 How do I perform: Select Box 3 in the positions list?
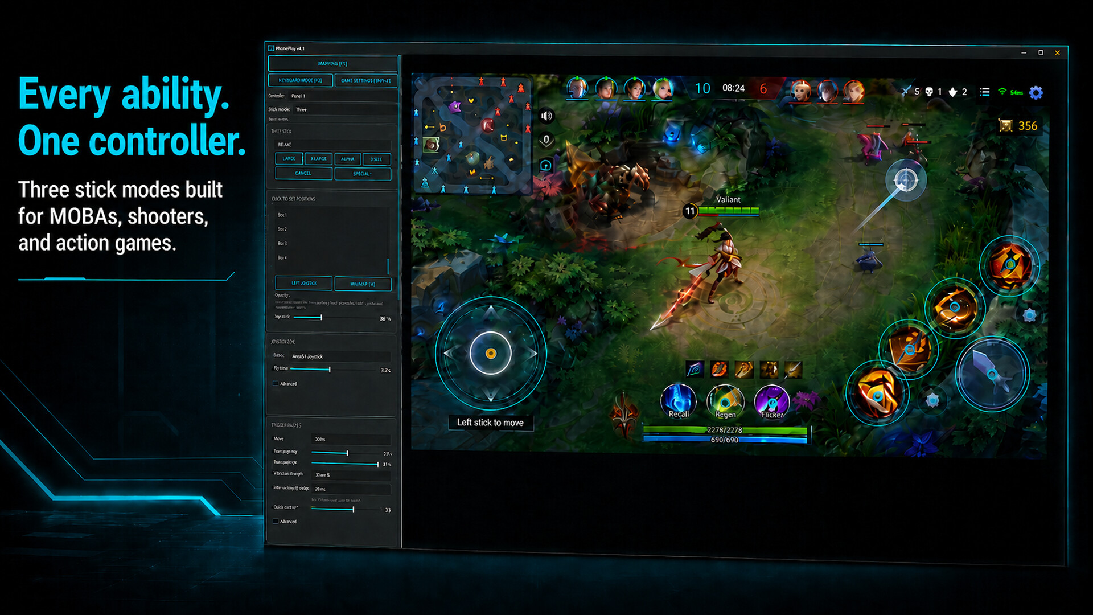(330, 244)
